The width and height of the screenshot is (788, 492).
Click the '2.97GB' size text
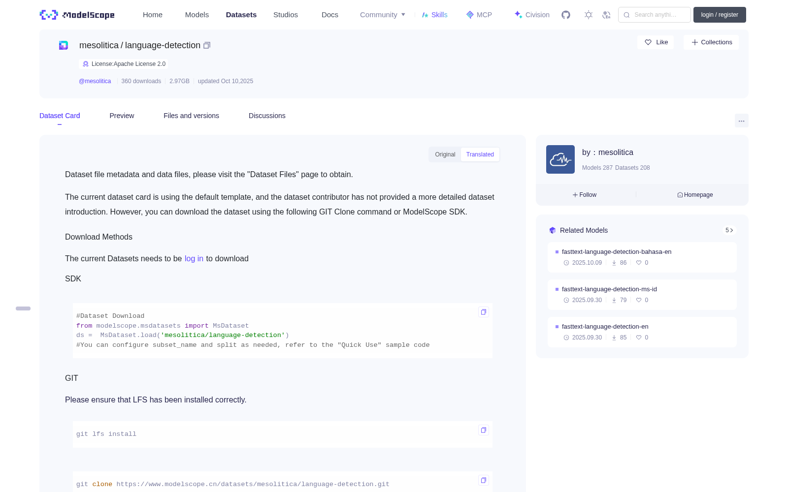[179, 81]
